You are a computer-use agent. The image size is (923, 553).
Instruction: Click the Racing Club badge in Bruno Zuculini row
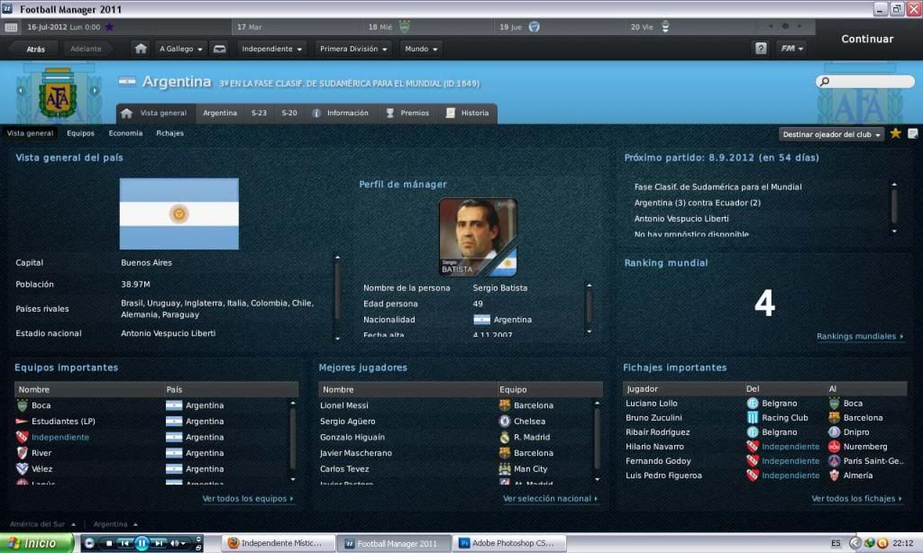753,418
